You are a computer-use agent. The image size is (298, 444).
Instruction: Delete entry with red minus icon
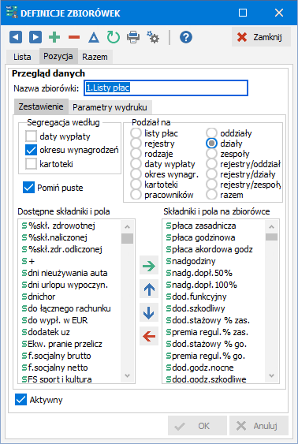(x=74, y=37)
